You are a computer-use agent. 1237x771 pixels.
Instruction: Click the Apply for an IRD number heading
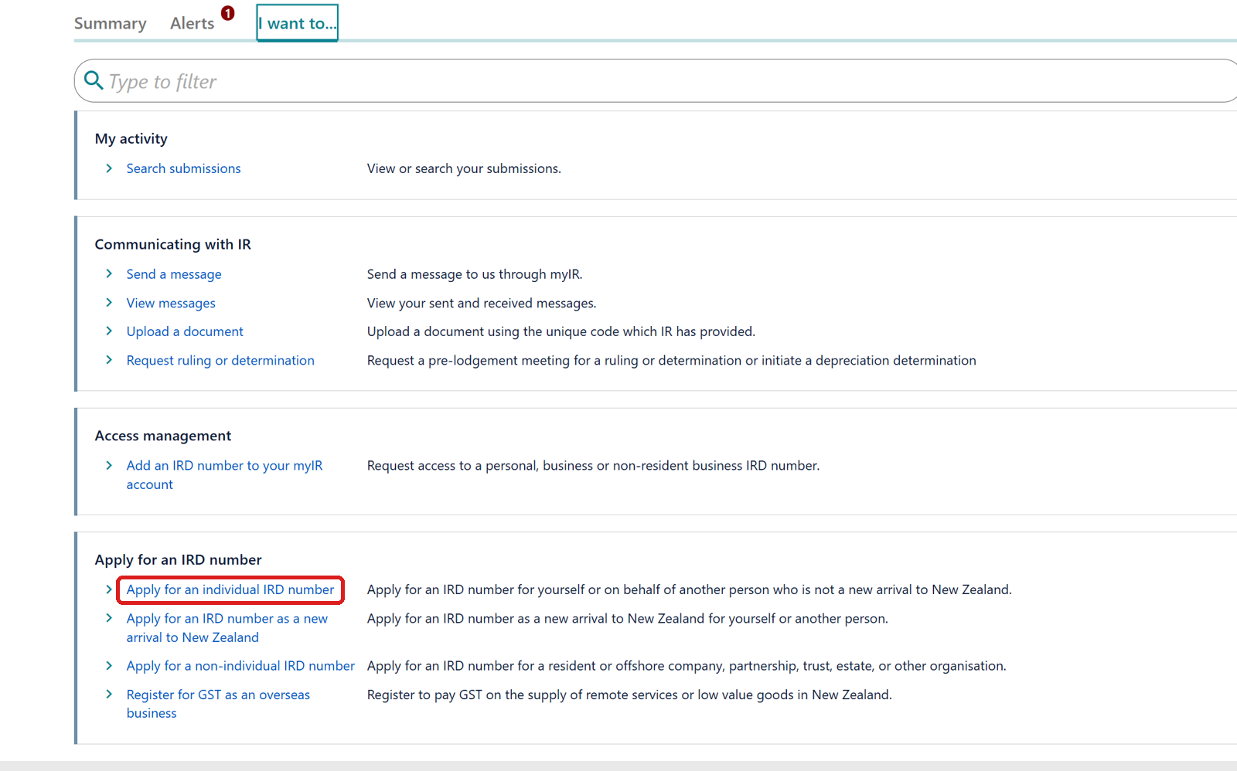[x=179, y=559]
